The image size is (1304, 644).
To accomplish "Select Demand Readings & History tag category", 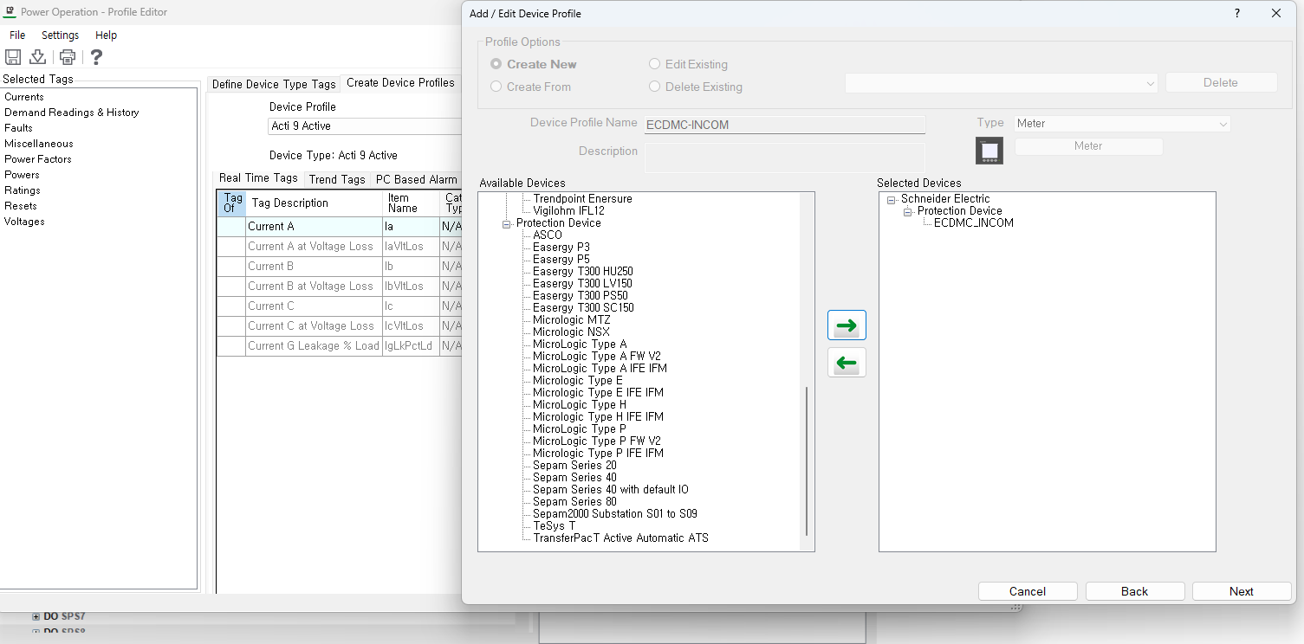I will pos(71,113).
